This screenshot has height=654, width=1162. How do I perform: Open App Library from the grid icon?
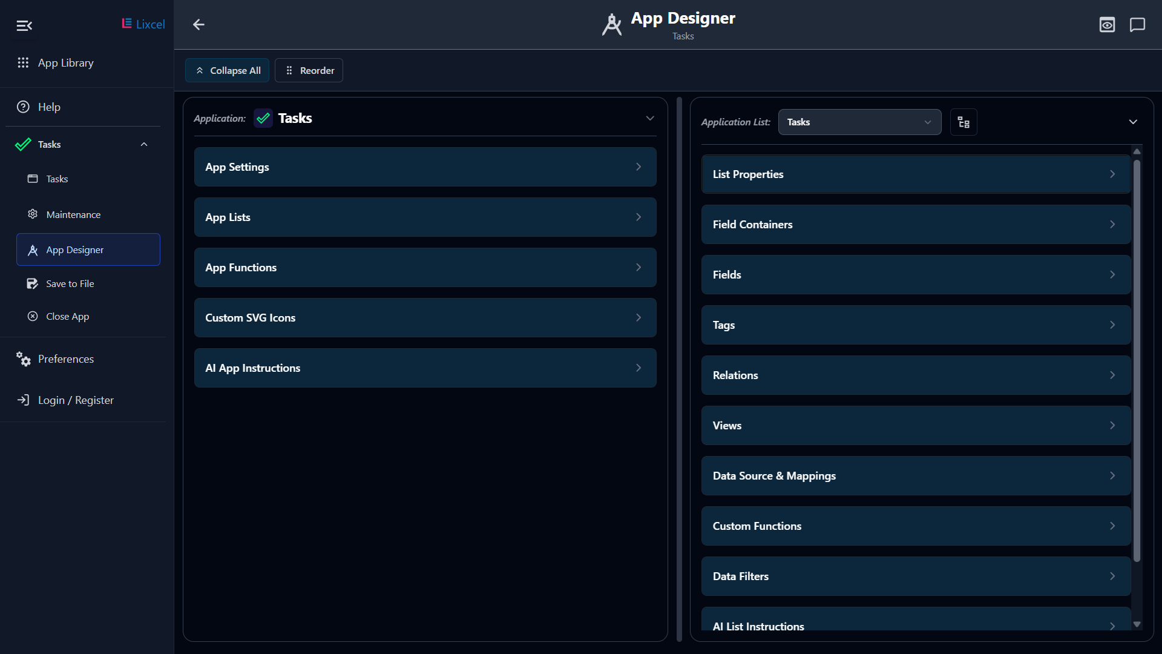(23, 62)
